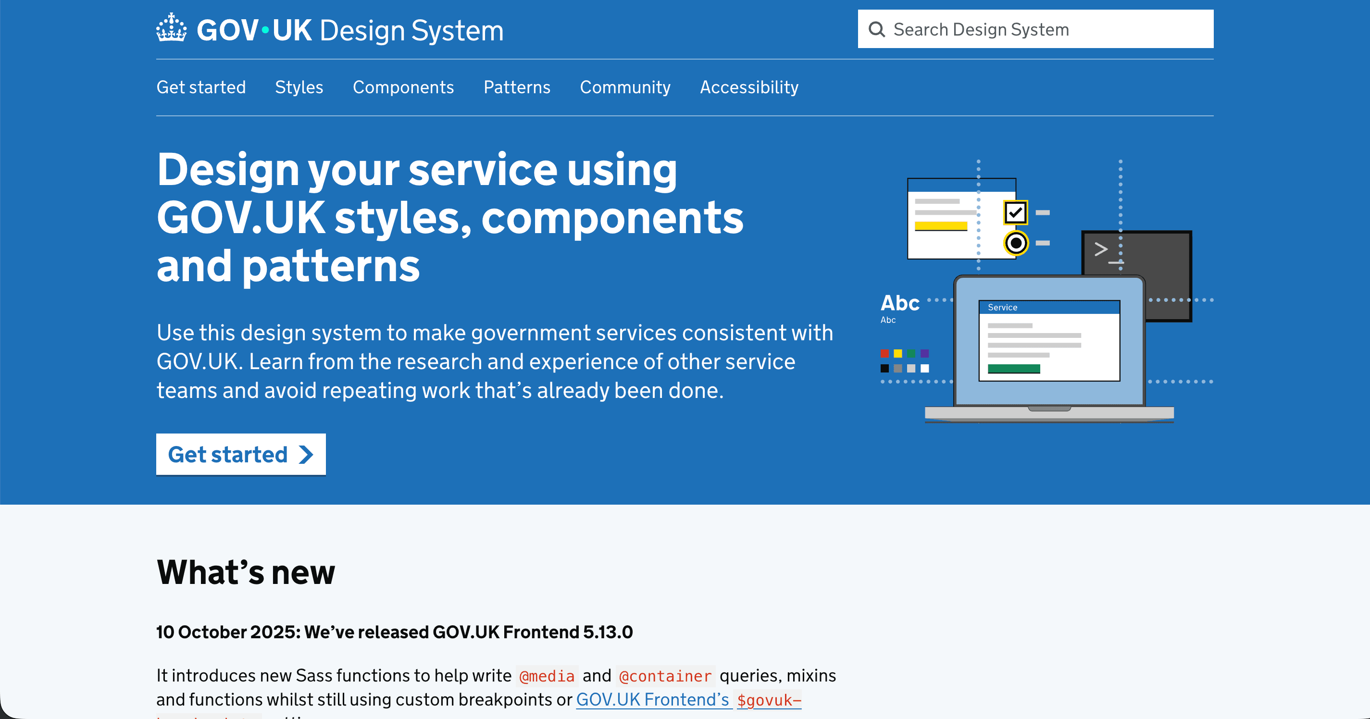This screenshot has width=1370, height=719.
Task: Open the Patterns navigation item
Action: [x=517, y=87]
